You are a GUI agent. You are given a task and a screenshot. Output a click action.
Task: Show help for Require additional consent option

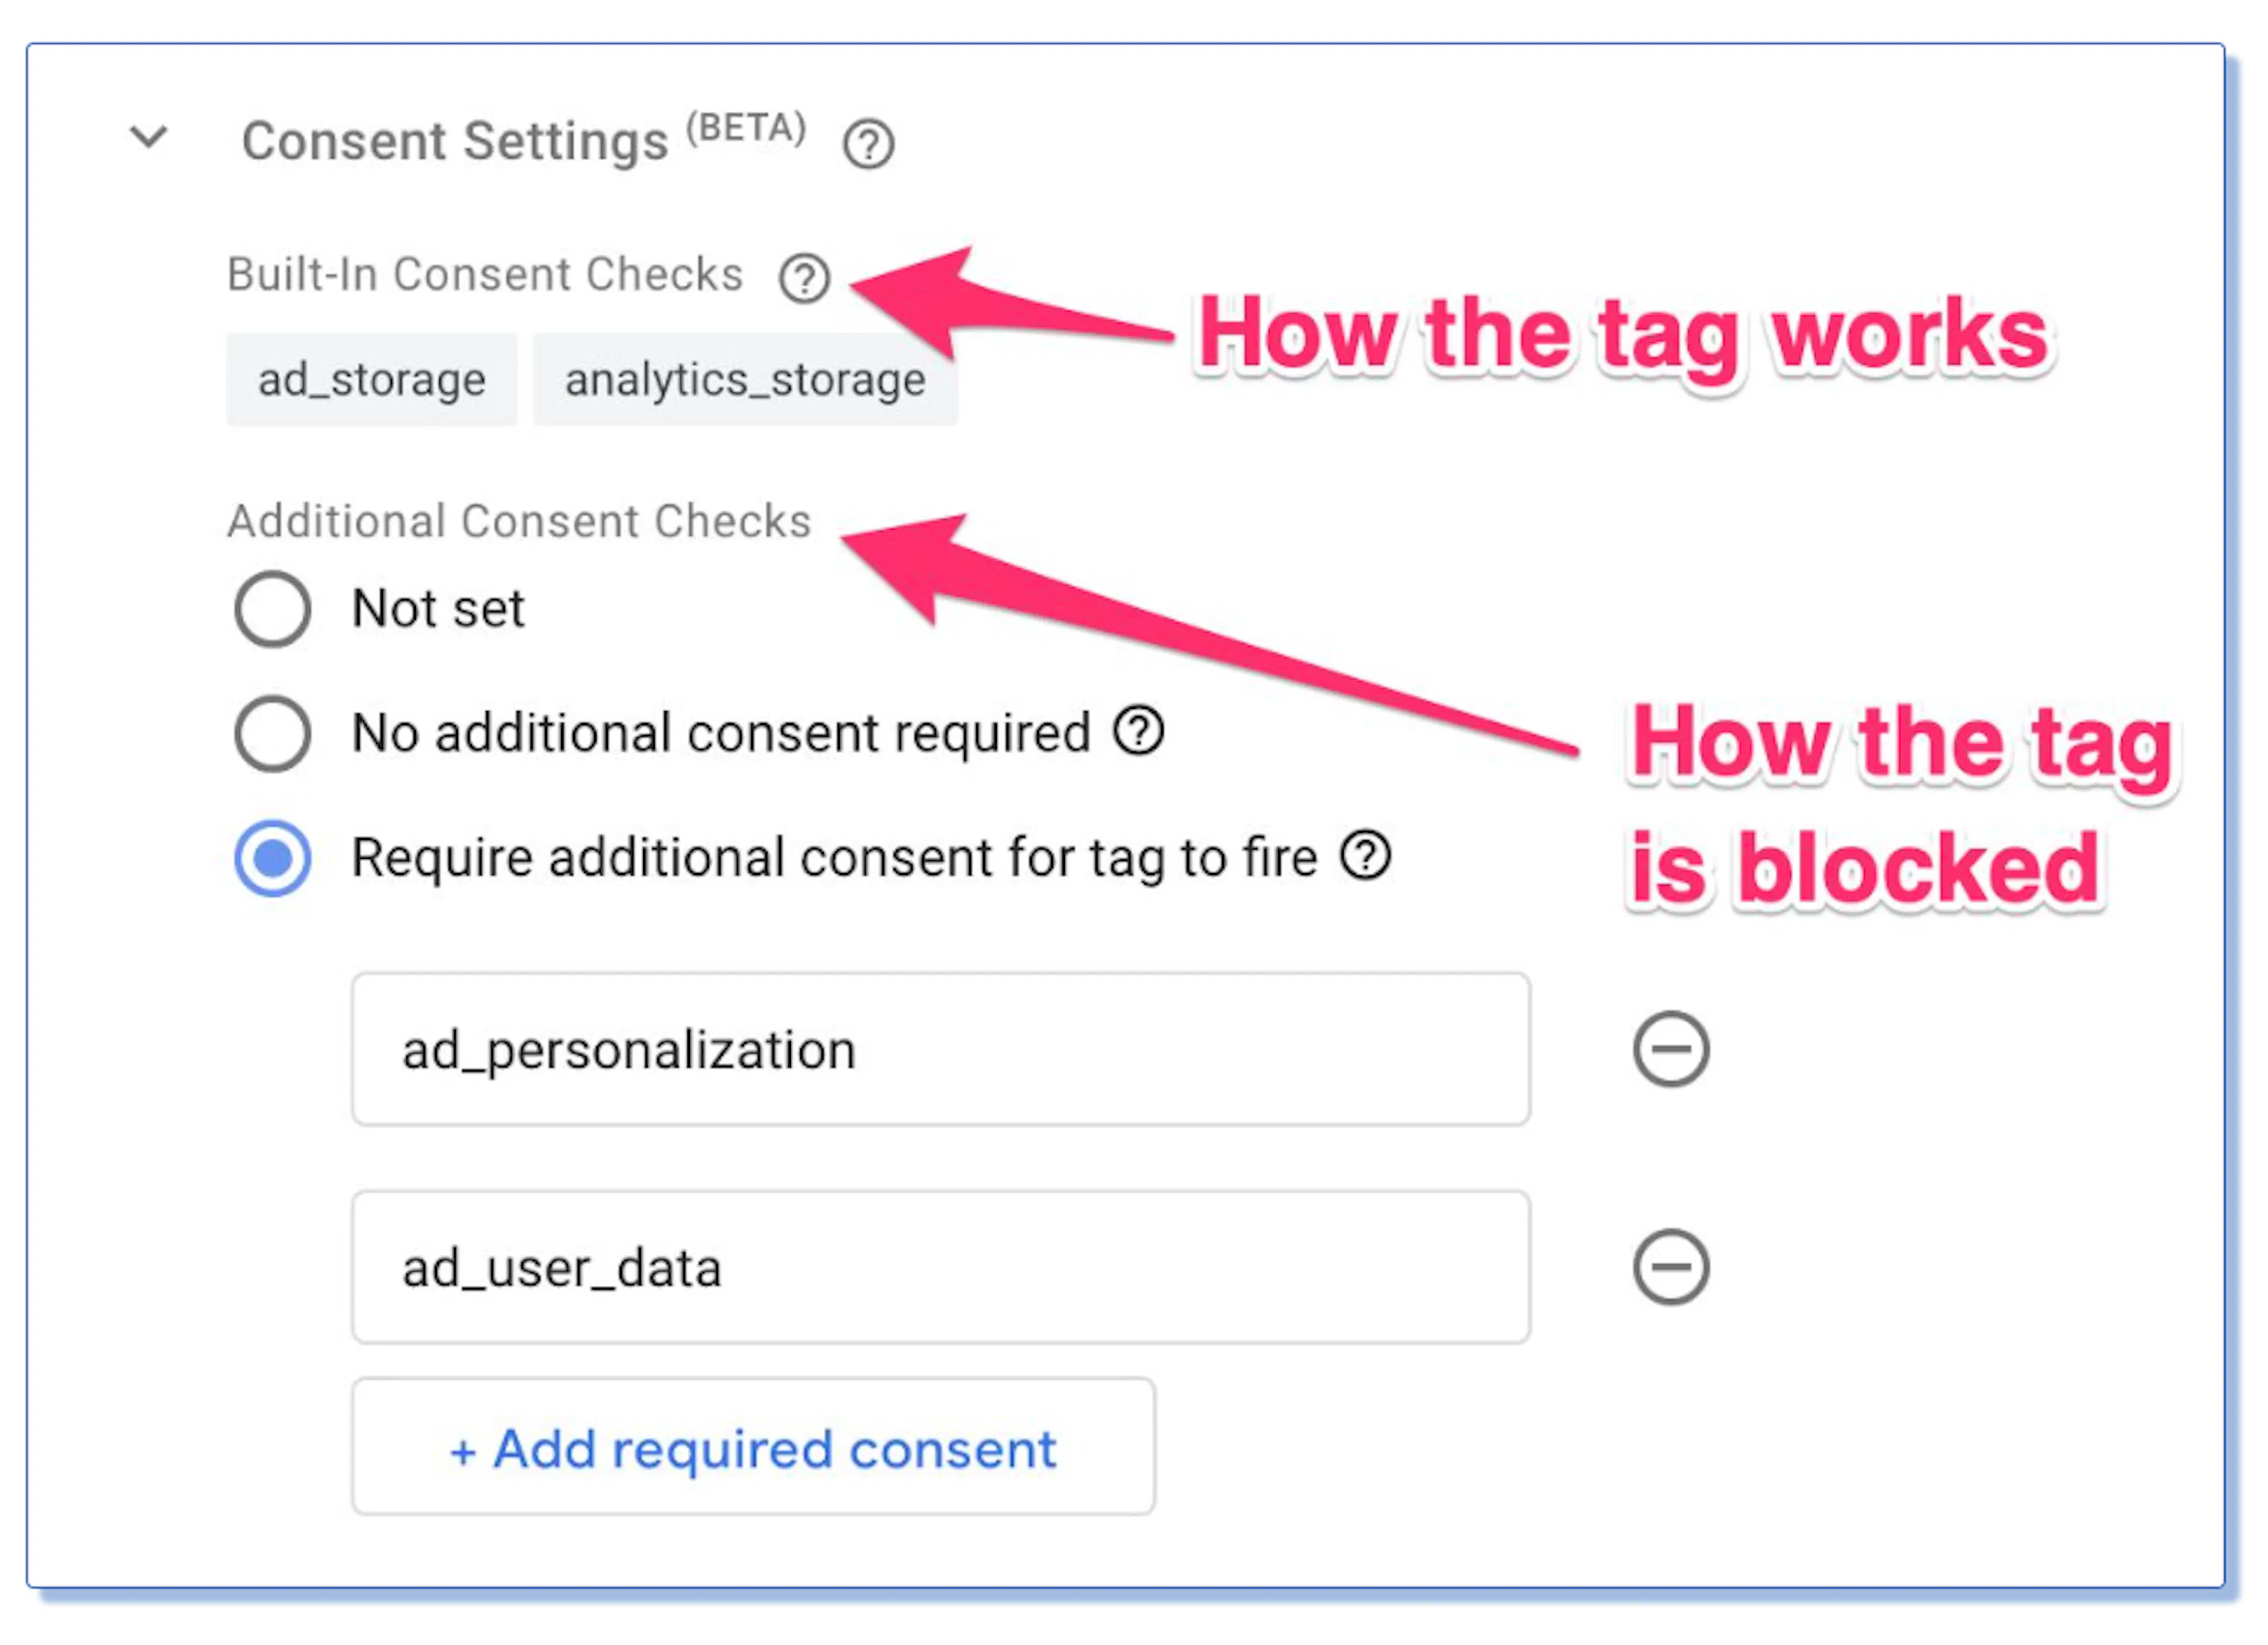click(1365, 855)
